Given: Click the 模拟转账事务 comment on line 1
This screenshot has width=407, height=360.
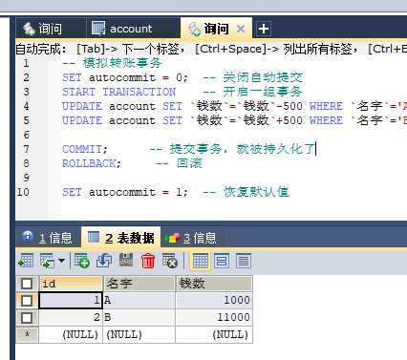Looking at the screenshot, I should [x=113, y=63].
